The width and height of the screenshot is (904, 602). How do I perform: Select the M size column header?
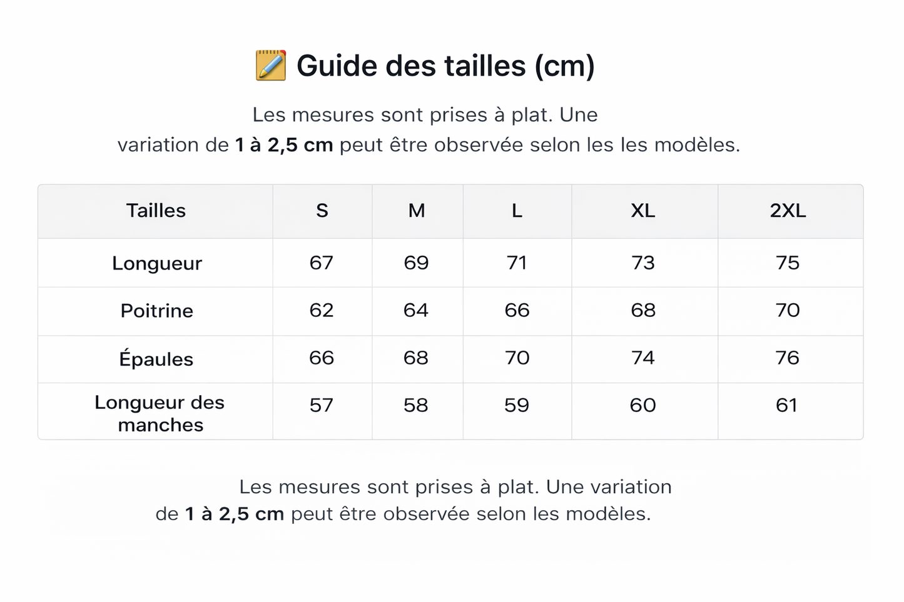[x=417, y=211]
